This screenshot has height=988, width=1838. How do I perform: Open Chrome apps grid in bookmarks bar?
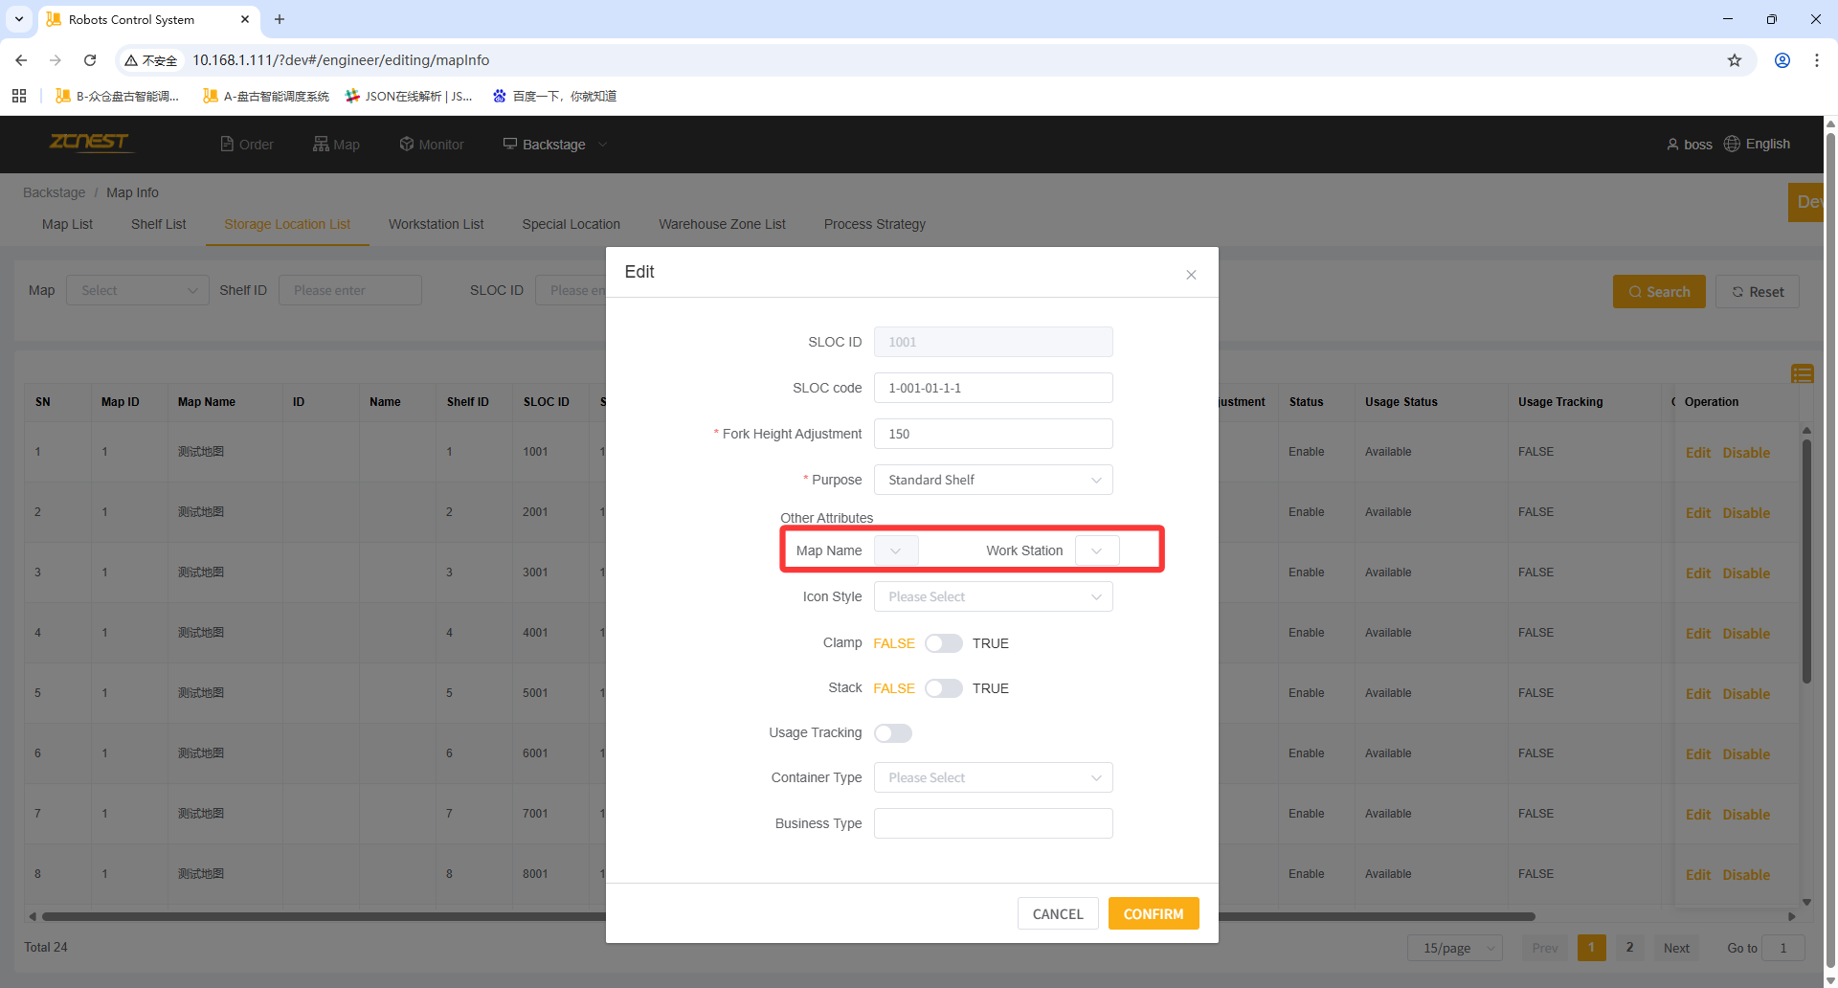(x=19, y=96)
